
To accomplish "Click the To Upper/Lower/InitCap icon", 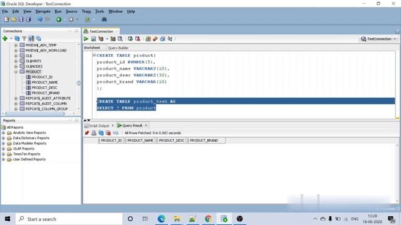I will pyautogui.click(x=170, y=39).
